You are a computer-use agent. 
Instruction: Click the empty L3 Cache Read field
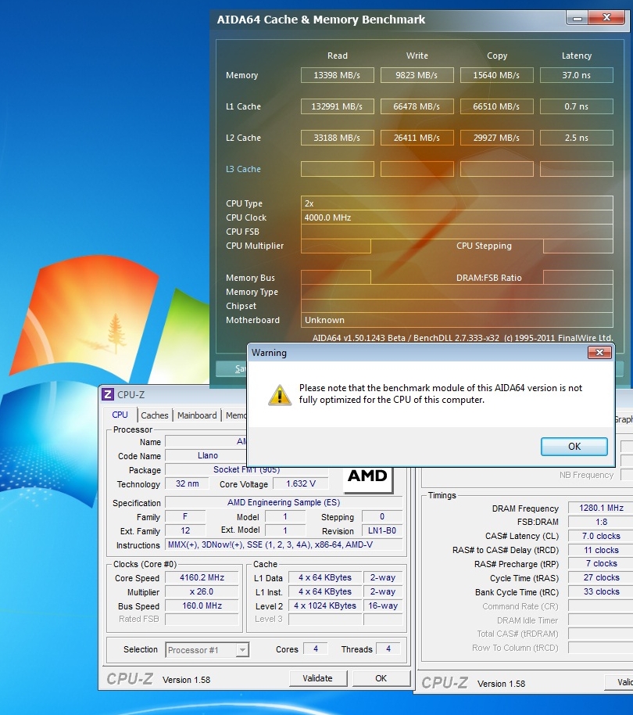point(337,169)
